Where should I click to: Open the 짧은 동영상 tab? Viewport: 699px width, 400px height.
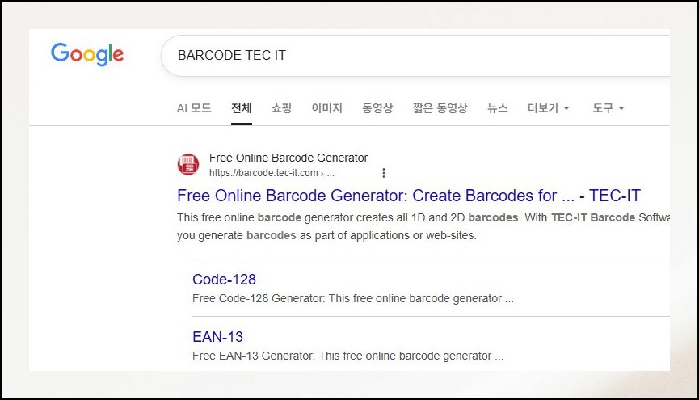(x=440, y=108)
